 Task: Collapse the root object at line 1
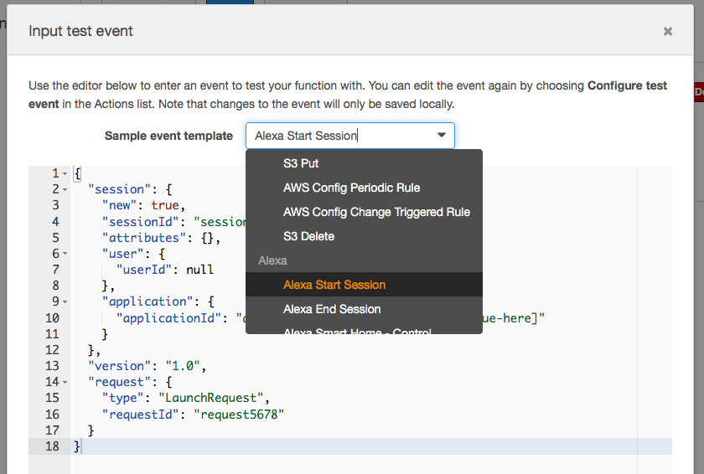(65, 173)
